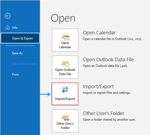The image size is (150, 135).
Task: Click the Open Calendar heading text
Action: (99, 33)
